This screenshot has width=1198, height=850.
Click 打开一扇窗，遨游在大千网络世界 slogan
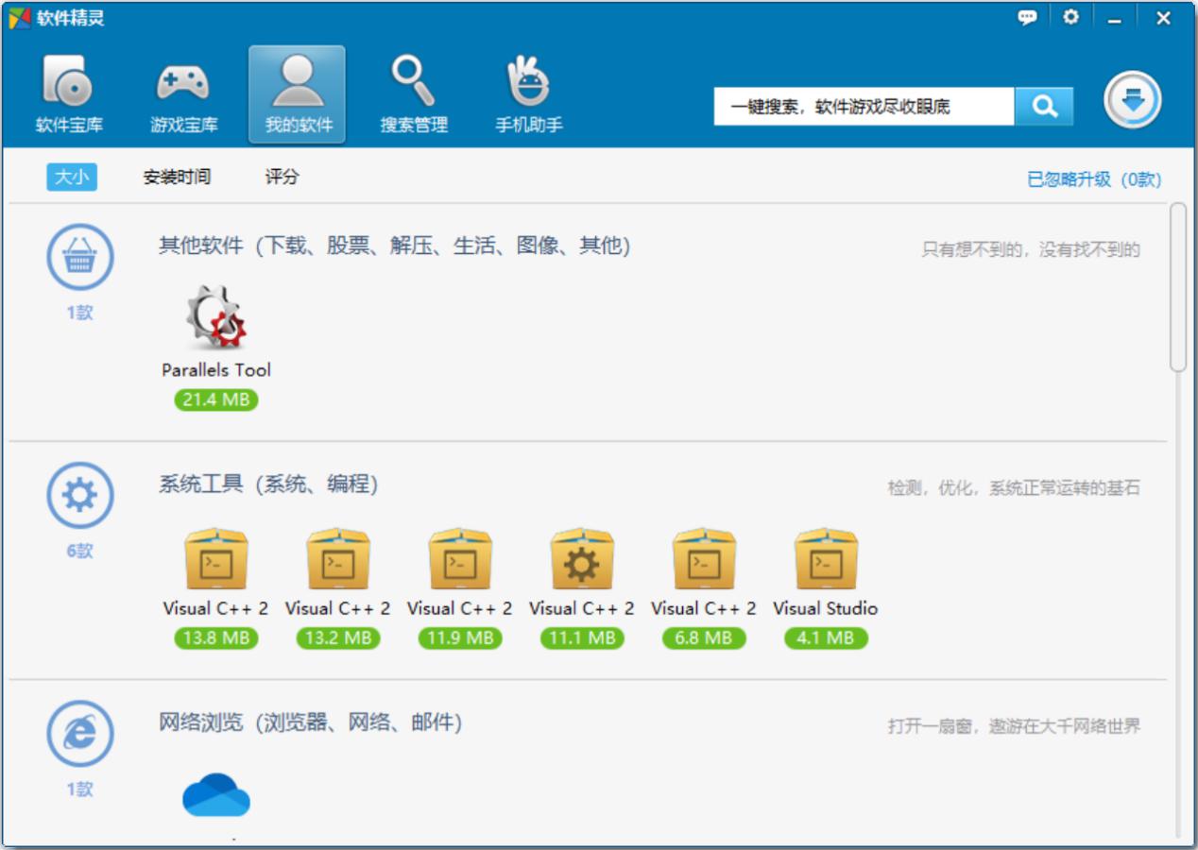coord(1014,726)
